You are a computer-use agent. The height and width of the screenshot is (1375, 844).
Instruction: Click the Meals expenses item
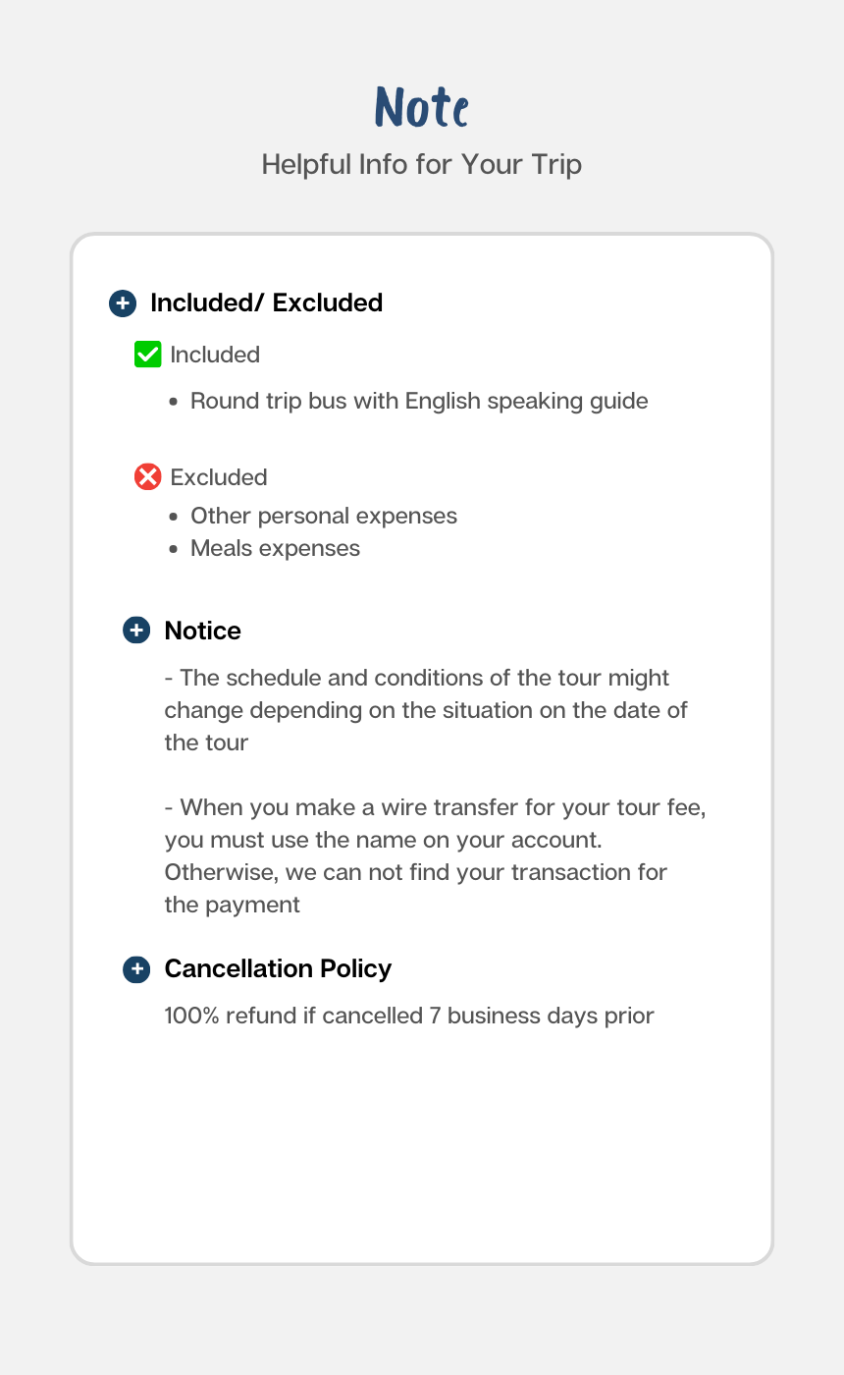[275, 548]
